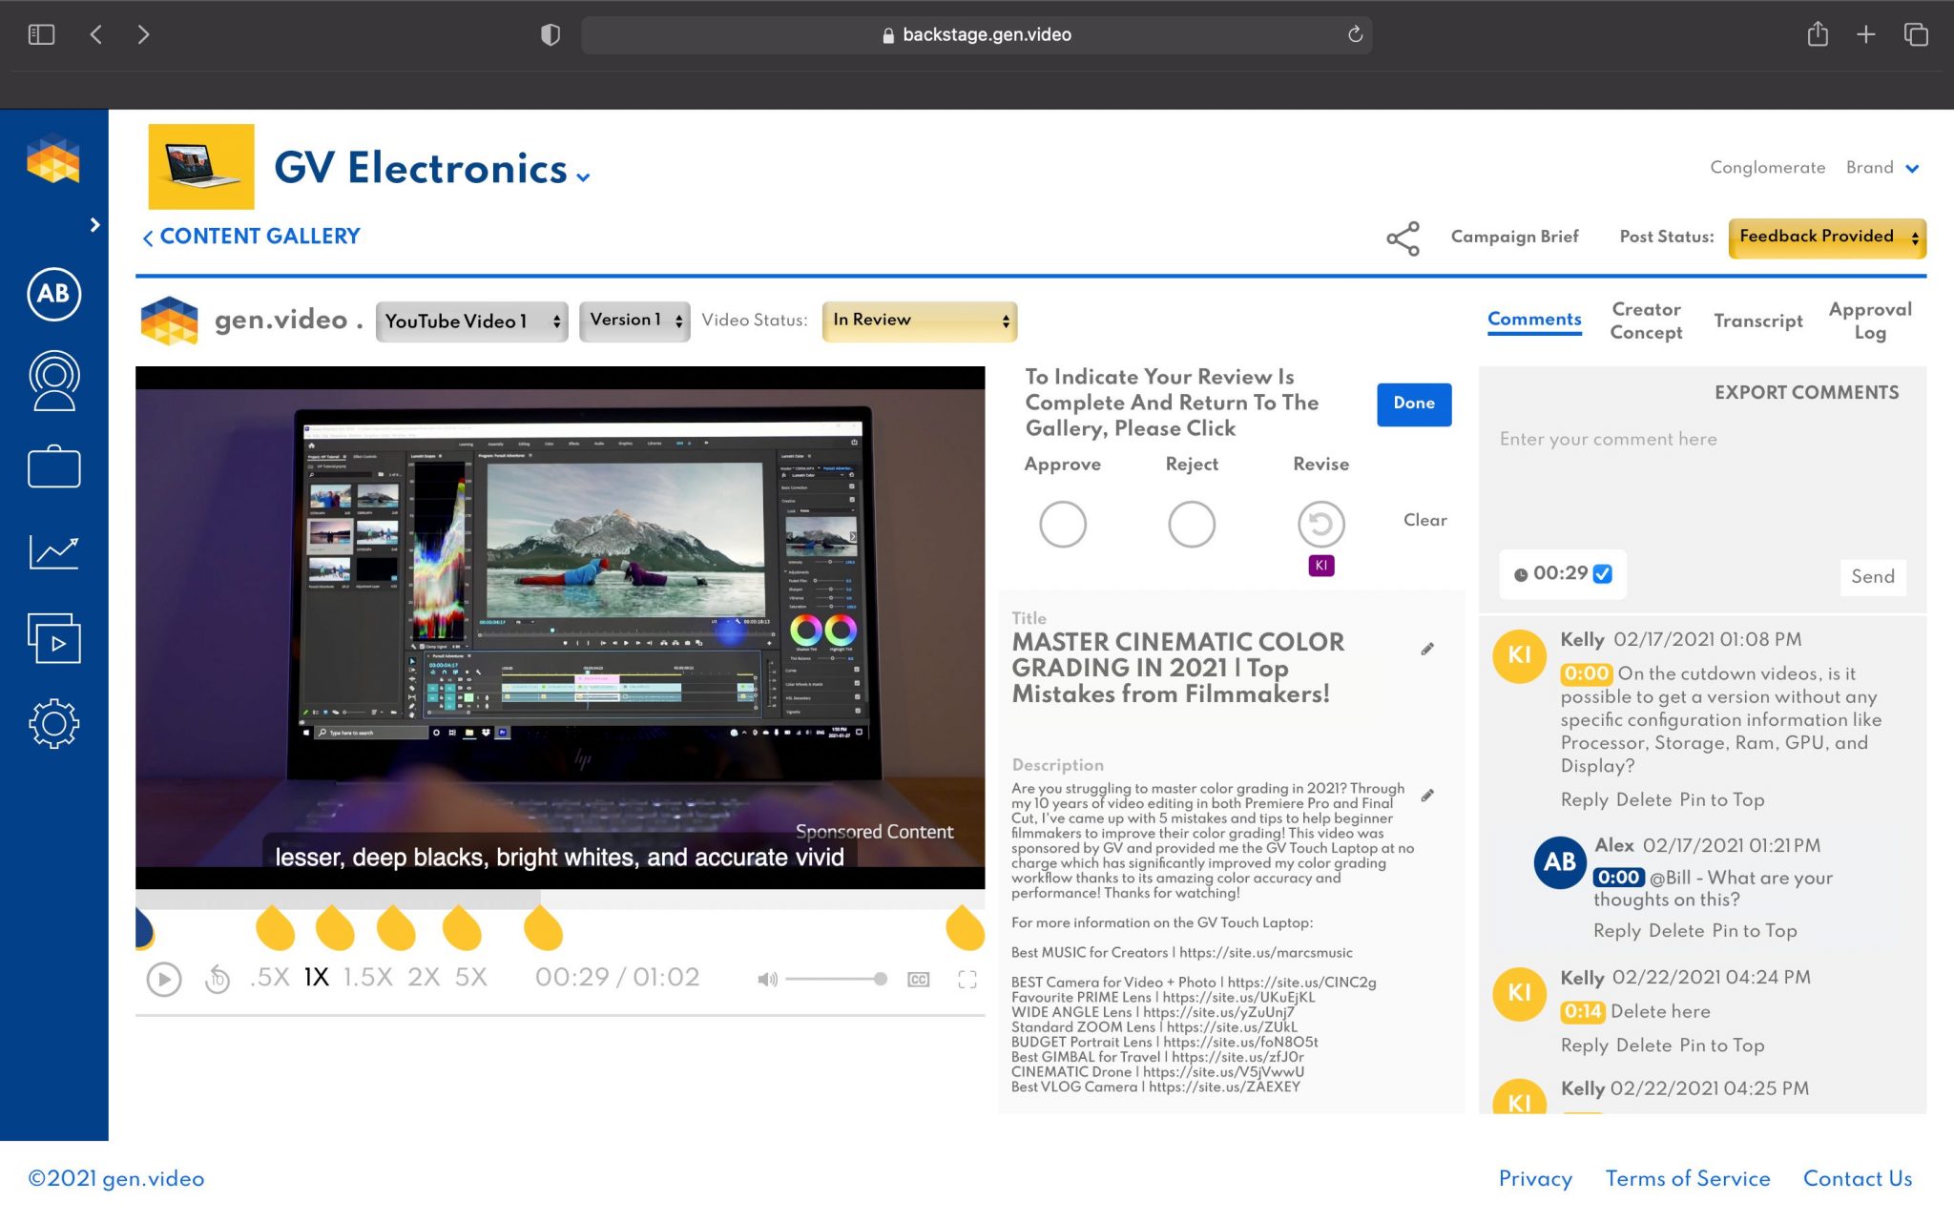Set playback speed to .5X

pos(270,977)
